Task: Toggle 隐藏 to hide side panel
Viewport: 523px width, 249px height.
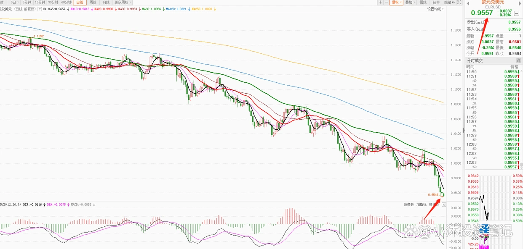Action: pyautogui.click(x=449, y=2)
